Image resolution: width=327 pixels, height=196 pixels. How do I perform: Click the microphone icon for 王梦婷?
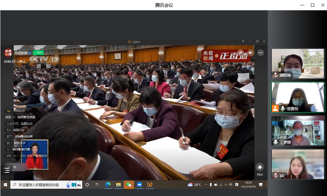coord(276,142)
